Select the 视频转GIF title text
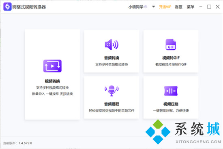223x149 pixels. coord(171,58)
